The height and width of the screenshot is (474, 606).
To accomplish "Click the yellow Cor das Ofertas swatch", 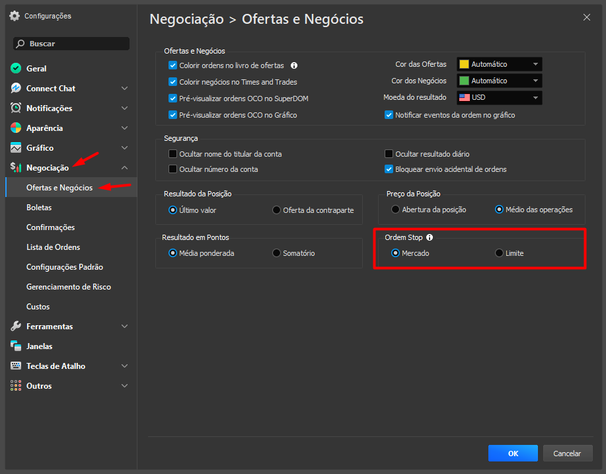I will click(464, 64).
